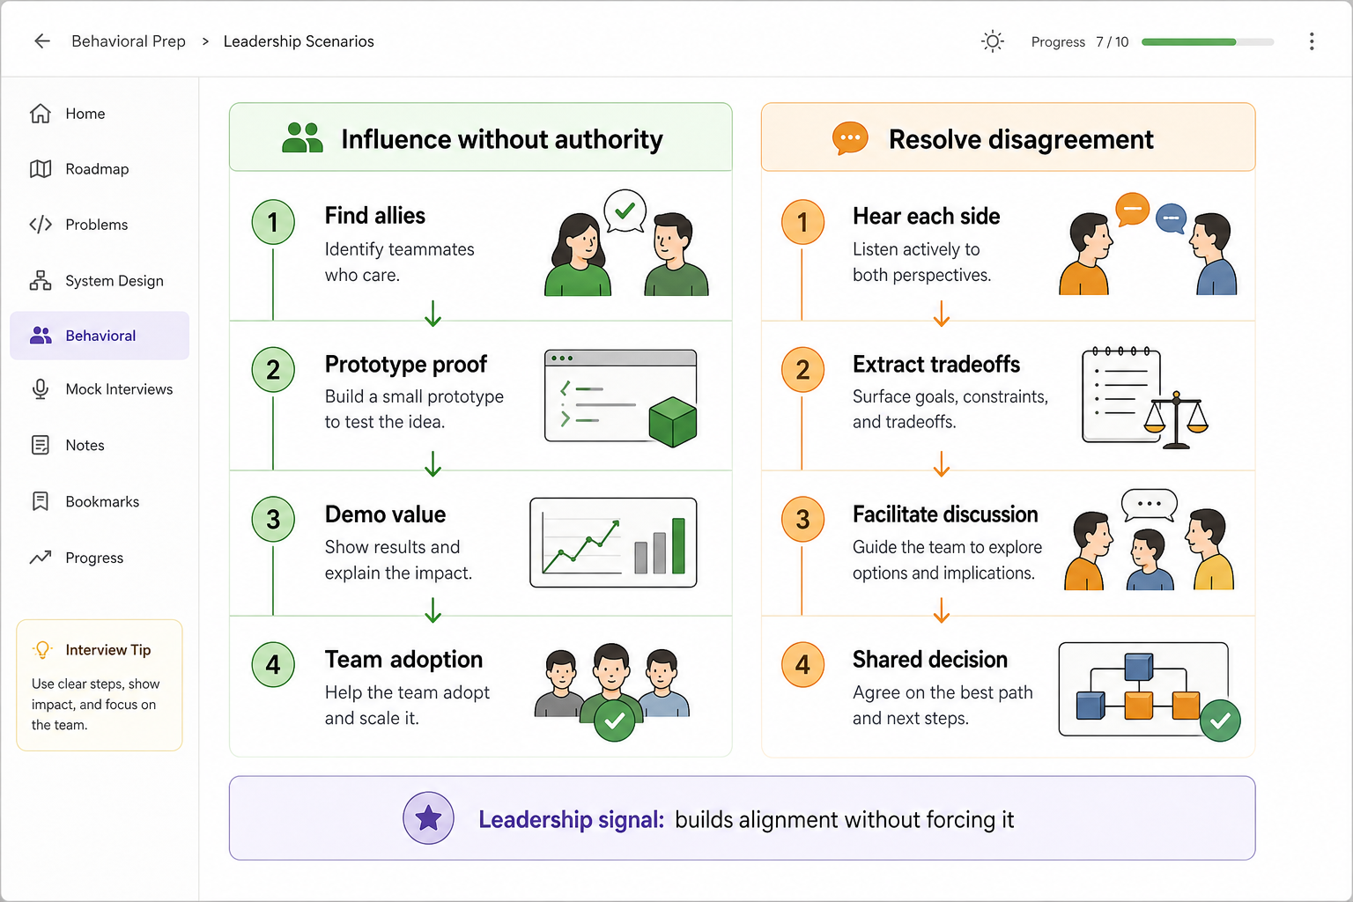Select the Problems code-brackets icon
Screen dimensions: 1353x902
pyautogui.click(x=41, y=225)
